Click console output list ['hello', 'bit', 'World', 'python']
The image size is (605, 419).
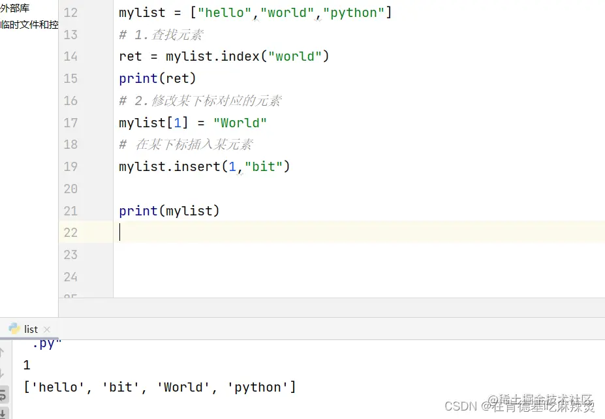pos(160,387)
